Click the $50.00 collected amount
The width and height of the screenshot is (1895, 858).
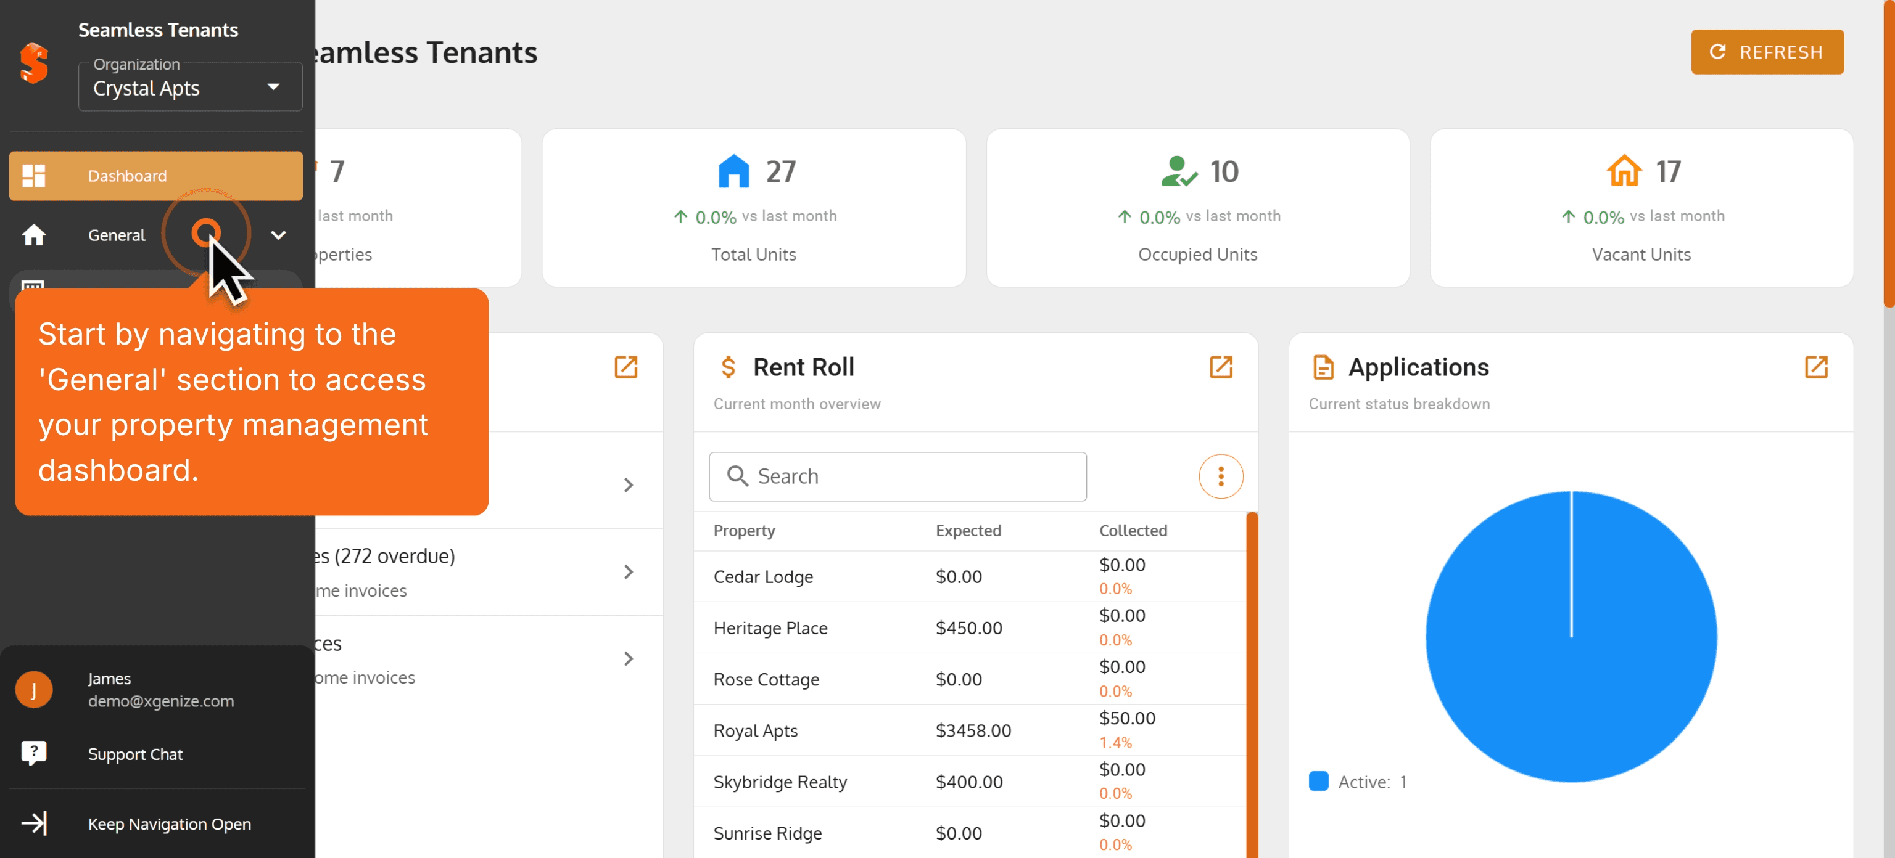[x=1127, y=718]
